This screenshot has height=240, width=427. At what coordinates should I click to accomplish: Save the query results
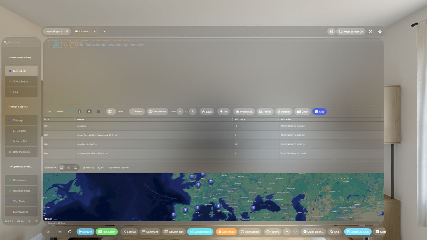207,112
